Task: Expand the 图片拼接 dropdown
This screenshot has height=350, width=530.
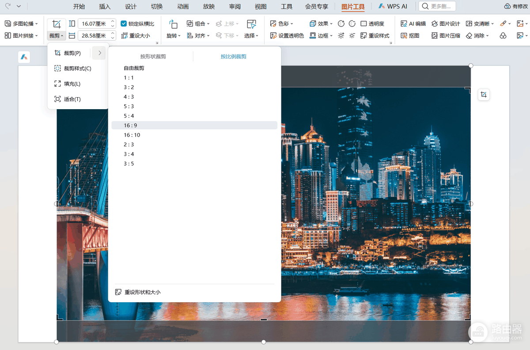Action: pyautogui.click(x=21, y=35)
